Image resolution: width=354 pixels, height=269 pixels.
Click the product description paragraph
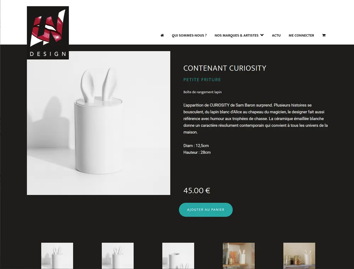click(x=256, y=119)
